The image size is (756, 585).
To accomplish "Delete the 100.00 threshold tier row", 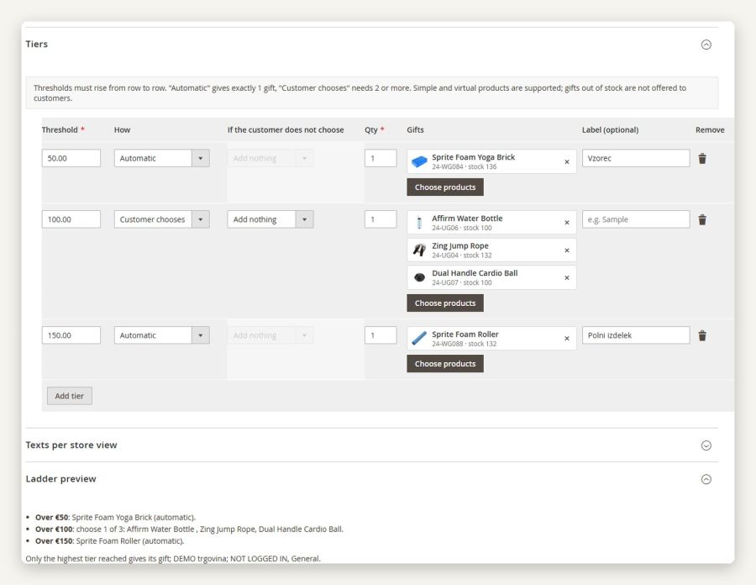I will coord(702,220).
